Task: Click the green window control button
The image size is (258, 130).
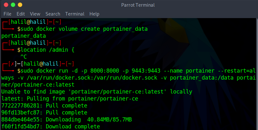Action: (x=13, y=5)
